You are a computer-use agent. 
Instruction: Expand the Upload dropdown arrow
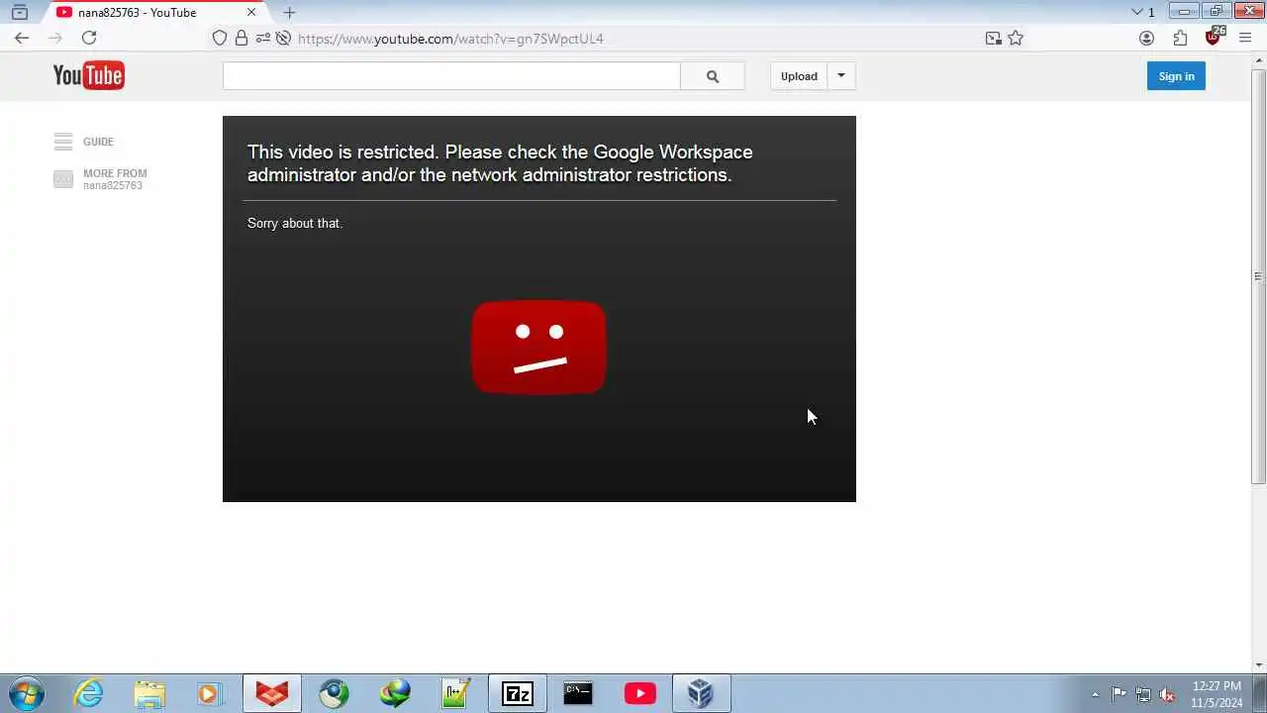click(x=841, y=76)
